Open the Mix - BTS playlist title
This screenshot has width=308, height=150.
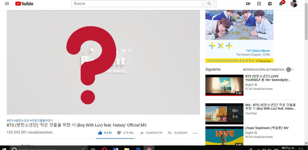pyautogui.click(x=271, y=107)
